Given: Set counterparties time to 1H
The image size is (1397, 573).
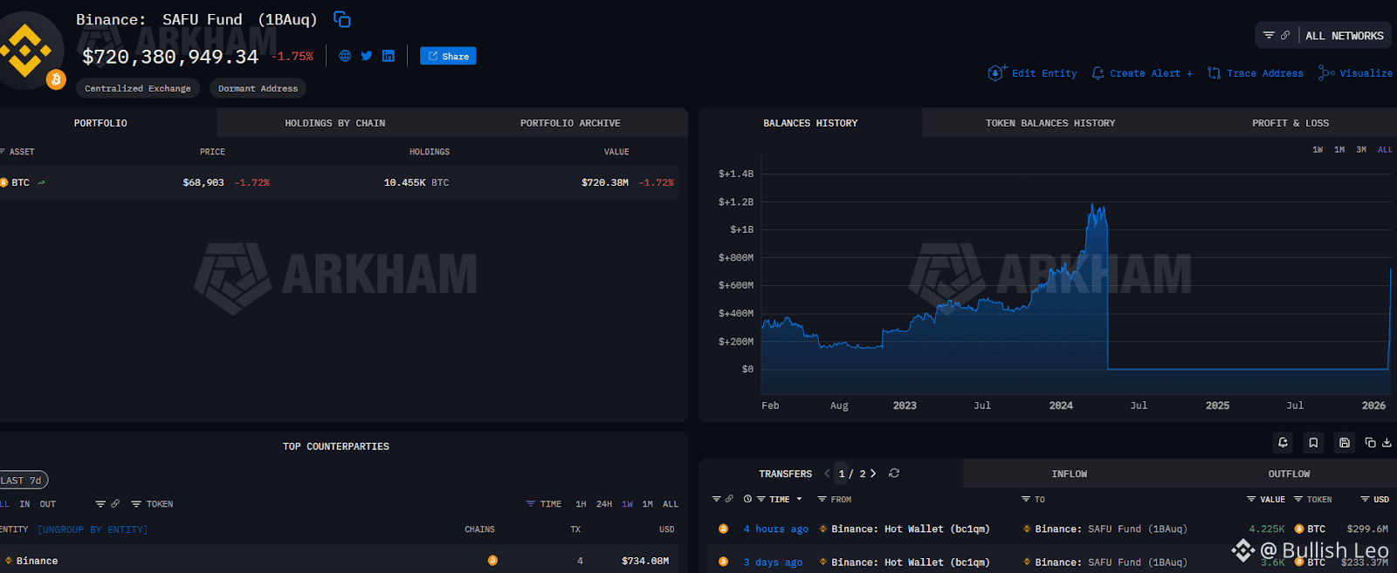Looking at the screenshot, I should click(581, 504).
